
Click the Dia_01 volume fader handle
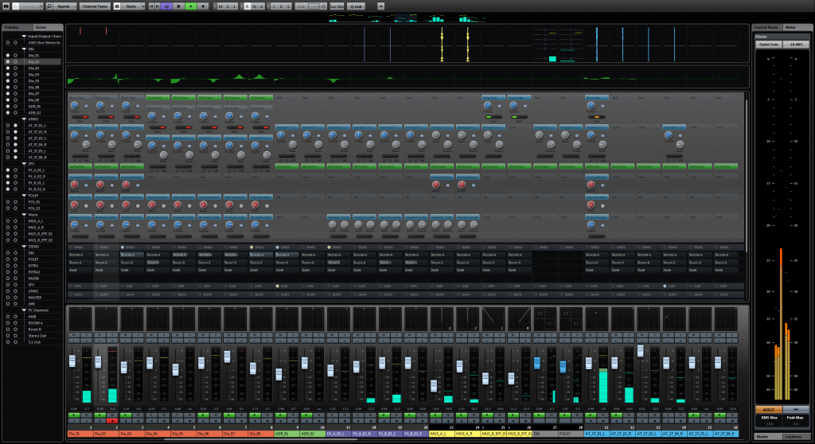click(73, 361)
